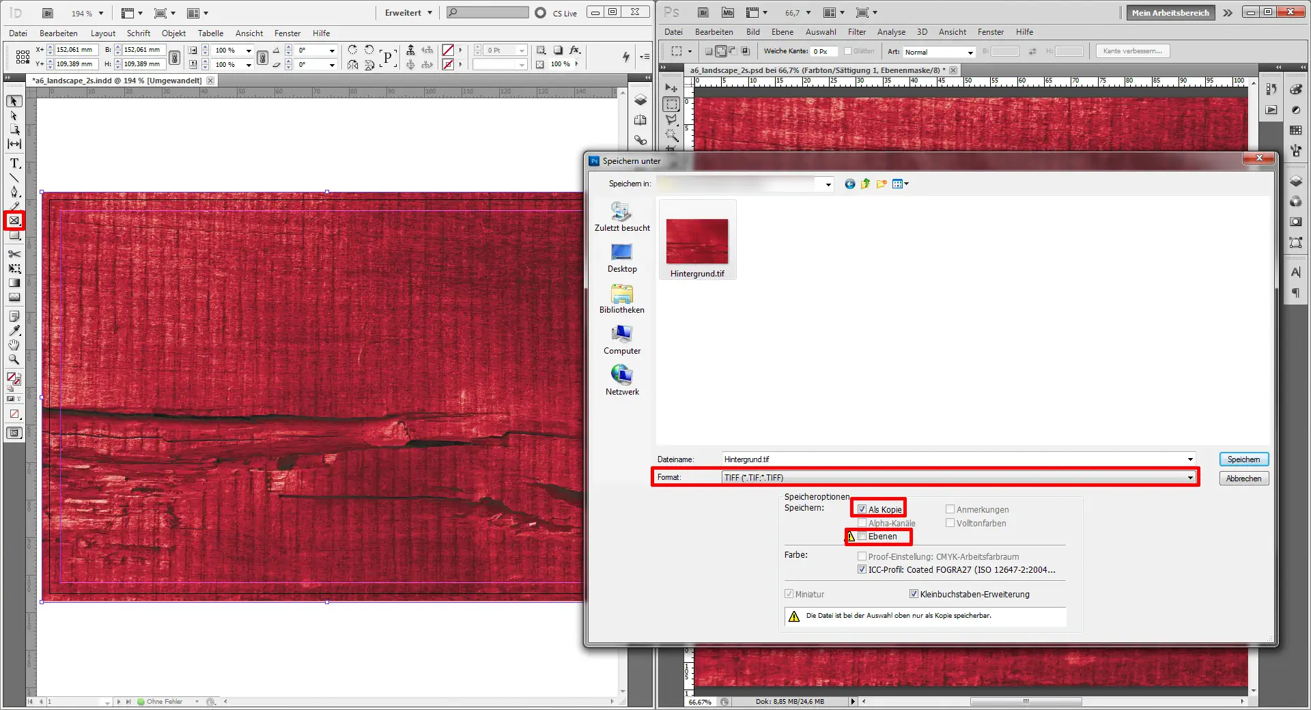Open the Layers panel in Photoshop
Viewport: 1311px width, 710px height.
point(1296,180)
